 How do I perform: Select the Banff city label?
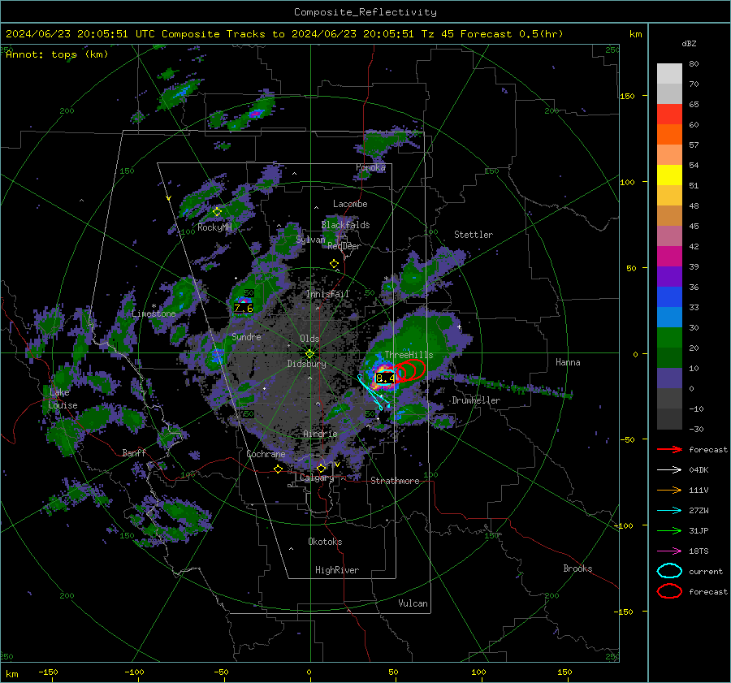(134, 453)
